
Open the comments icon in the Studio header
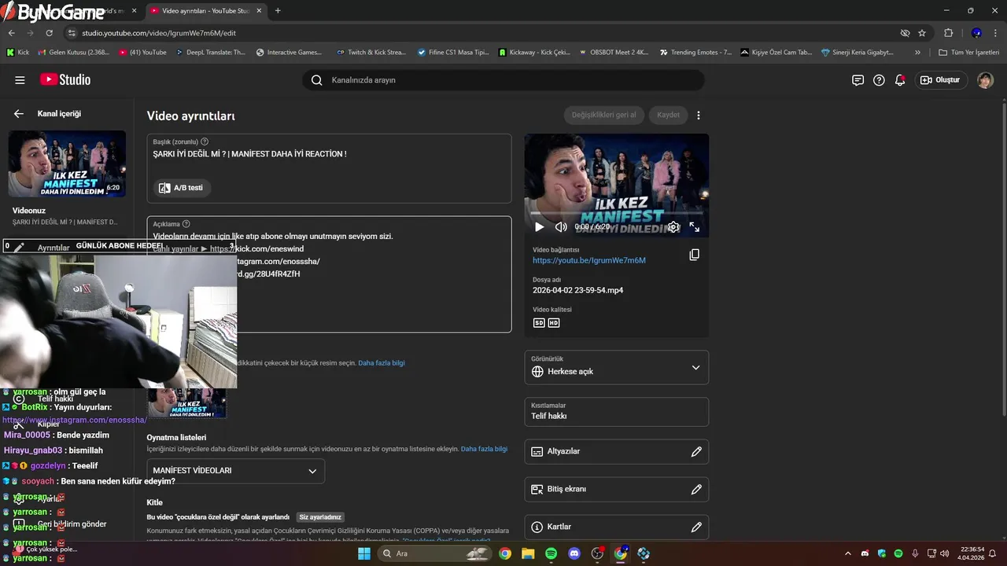coord(858,80)
